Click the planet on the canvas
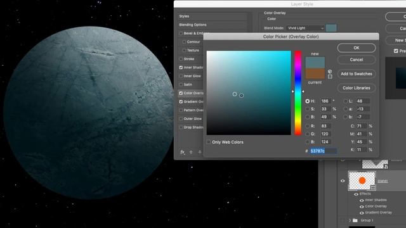The width and height of the screenshot is (406, 228). 89,113
